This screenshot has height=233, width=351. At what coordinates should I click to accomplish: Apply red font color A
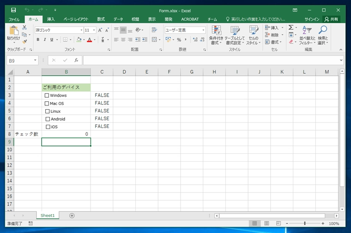(90, 40)
